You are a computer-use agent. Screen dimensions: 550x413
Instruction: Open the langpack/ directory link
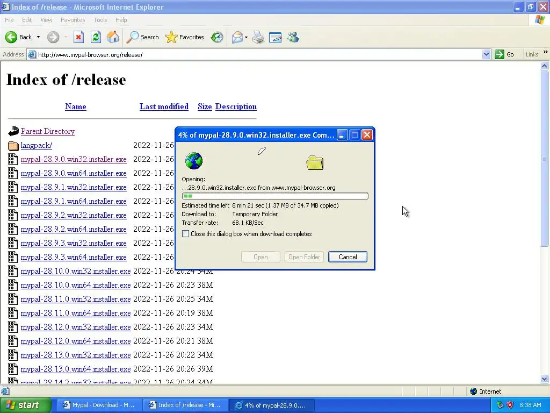tap(36, 145)
